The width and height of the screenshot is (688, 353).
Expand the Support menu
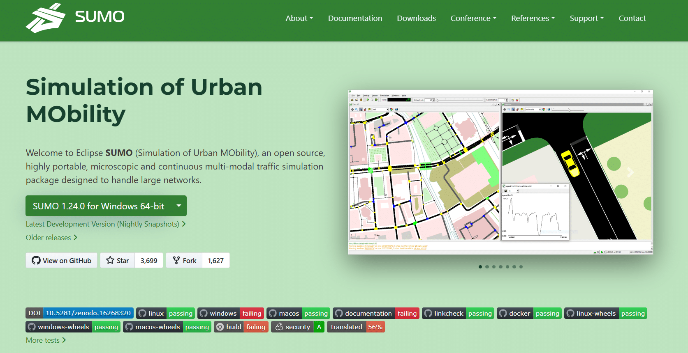point(587,18)
